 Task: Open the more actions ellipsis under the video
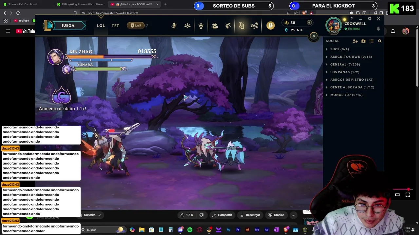tap(293, 215)
